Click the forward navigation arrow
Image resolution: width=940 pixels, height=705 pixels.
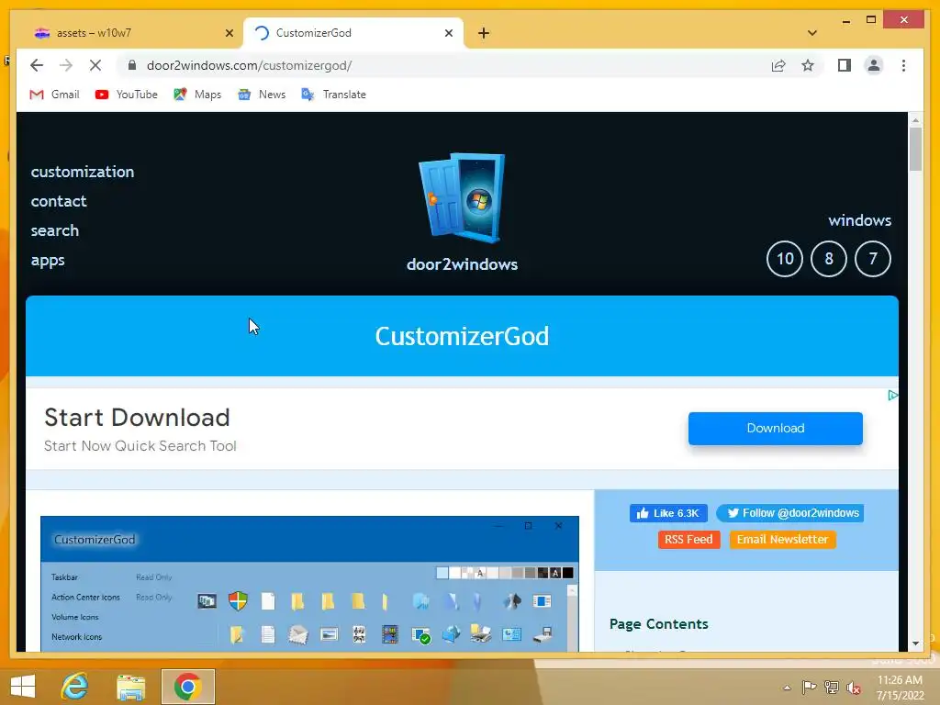click(x=66, y=65)
